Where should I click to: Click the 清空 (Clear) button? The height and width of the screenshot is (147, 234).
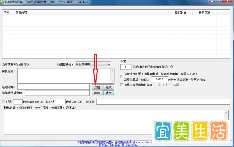[x=108, y=93]
